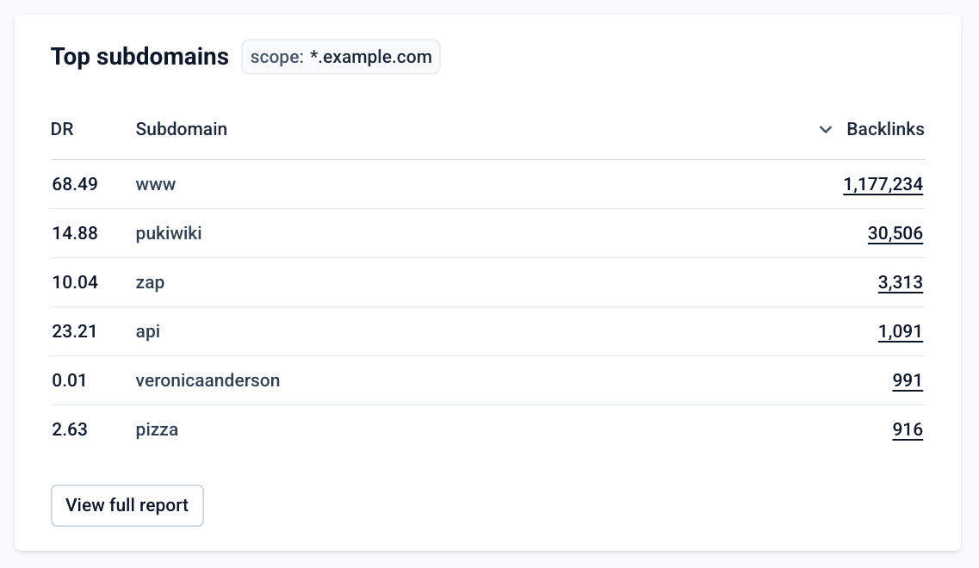Sort by the Backlinks column header
This screenshot has width=979, height=568.
coord(885,129)
